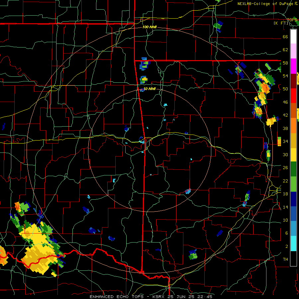
Task: Click the "62" legend value
Action: [x=285, y=50]
